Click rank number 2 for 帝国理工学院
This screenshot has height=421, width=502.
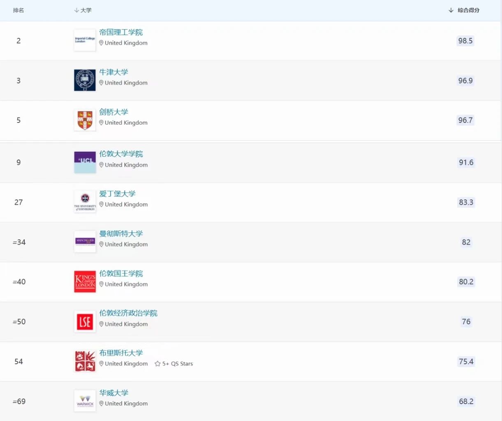pyautogui.click(x=19, y=41)
